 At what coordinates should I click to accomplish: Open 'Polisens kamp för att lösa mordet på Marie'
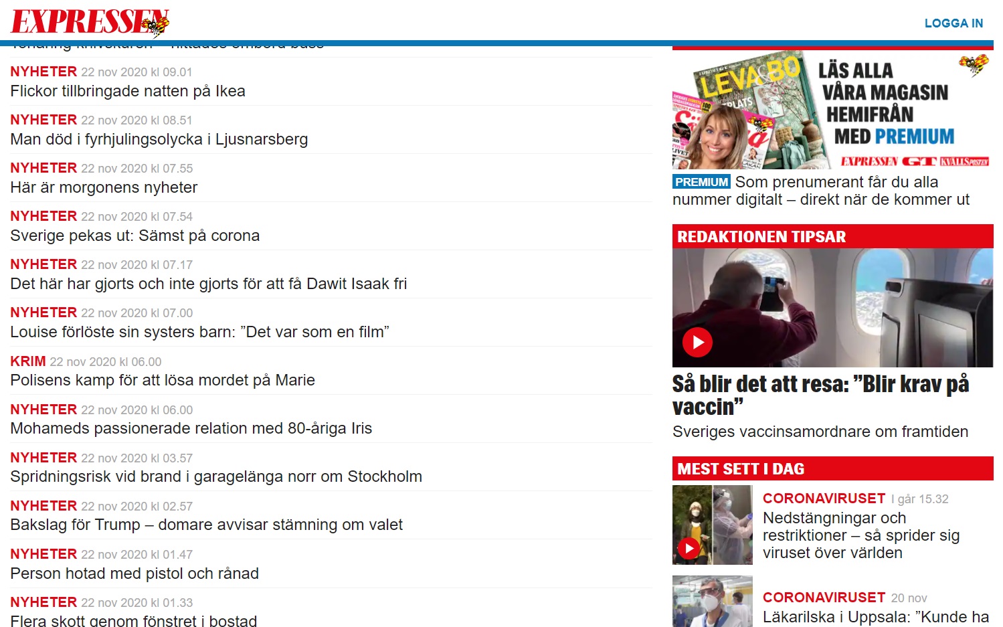pyautogui.click(x=163, y=380)
